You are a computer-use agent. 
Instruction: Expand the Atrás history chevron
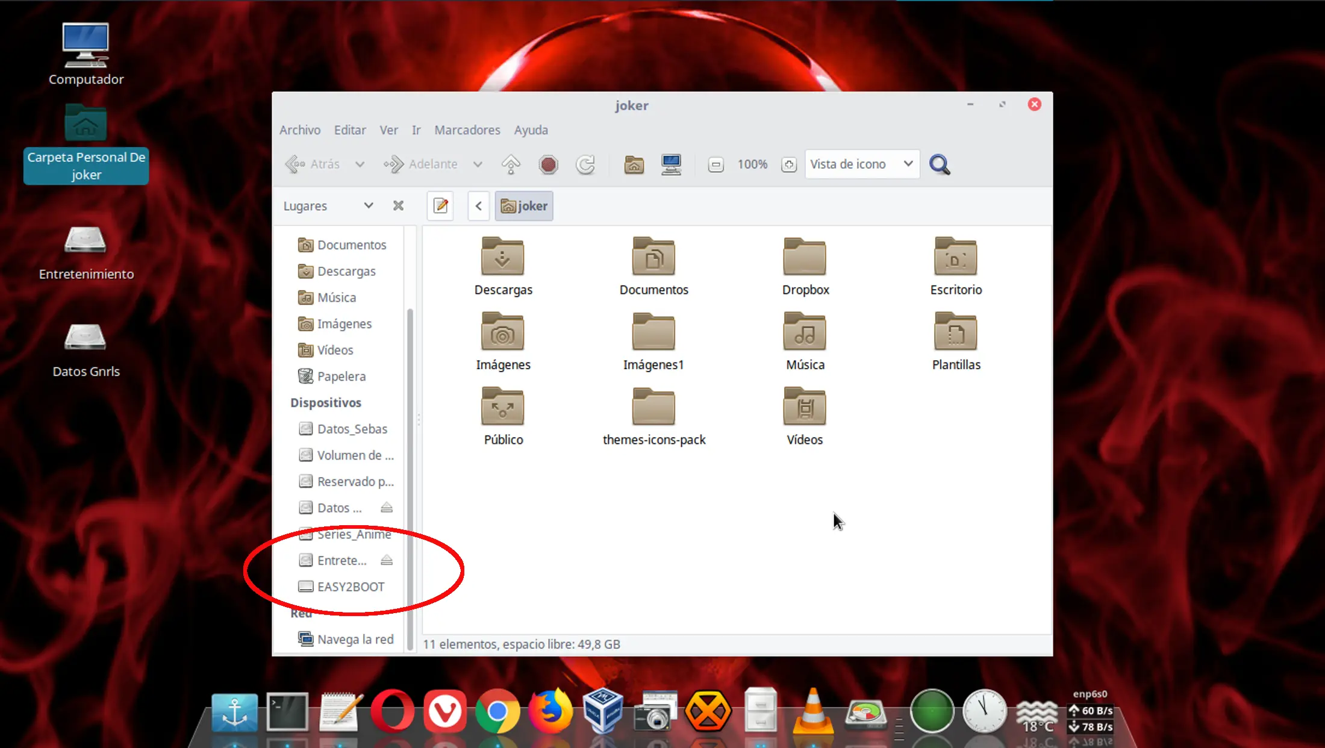[x=360, y=164]
